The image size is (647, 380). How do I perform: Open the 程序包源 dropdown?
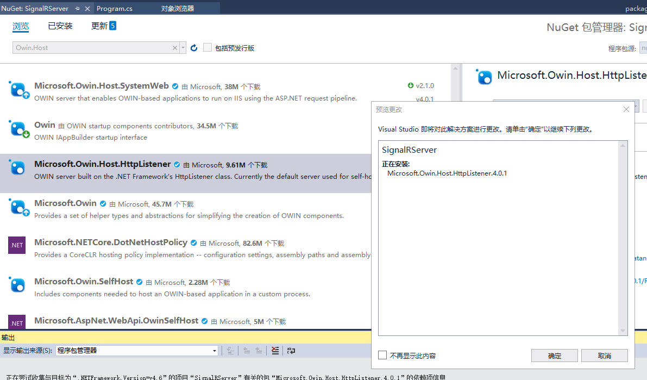point(644,48)
